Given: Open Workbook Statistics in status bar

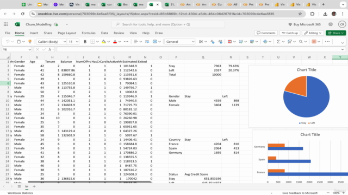Looking at the screenshot, I should tap(20, 193).
